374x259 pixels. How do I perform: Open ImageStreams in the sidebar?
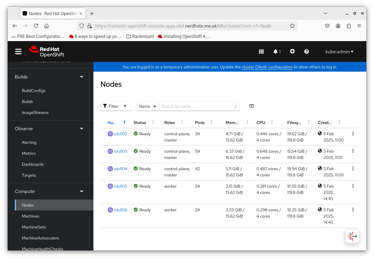pos(35,112)
